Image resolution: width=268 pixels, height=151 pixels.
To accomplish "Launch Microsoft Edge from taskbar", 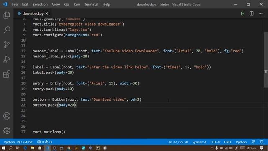I will (x=25, y=148).
